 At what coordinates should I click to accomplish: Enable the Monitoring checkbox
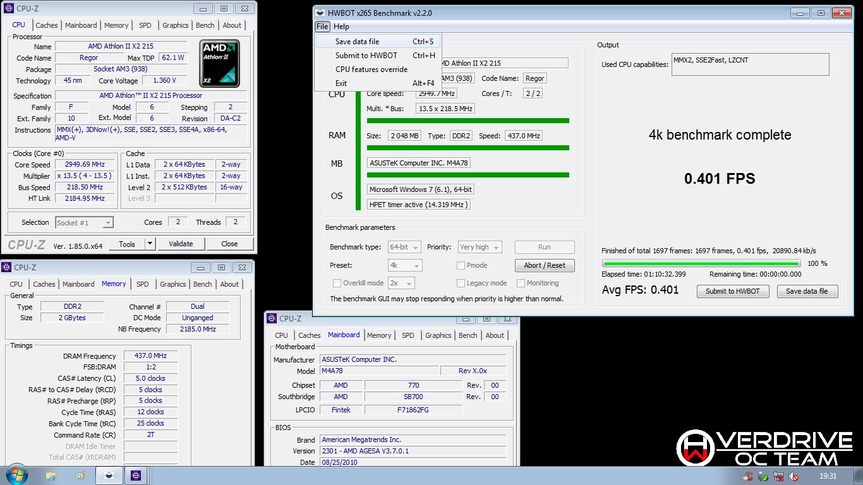[x=521, y=283]
